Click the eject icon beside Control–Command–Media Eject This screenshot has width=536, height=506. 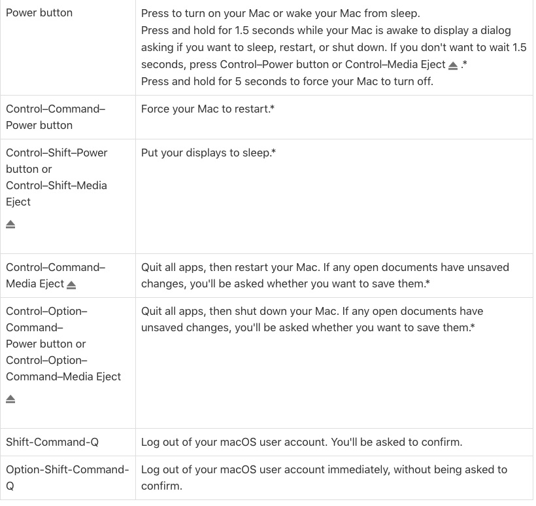71,285
